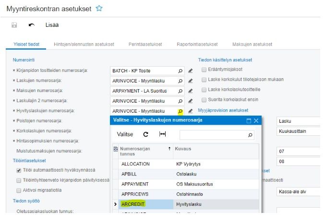The width and height of the screenshot is (325, 224).
Task: Refresh the numerosarja selection popup list
Action: [146, 134]
